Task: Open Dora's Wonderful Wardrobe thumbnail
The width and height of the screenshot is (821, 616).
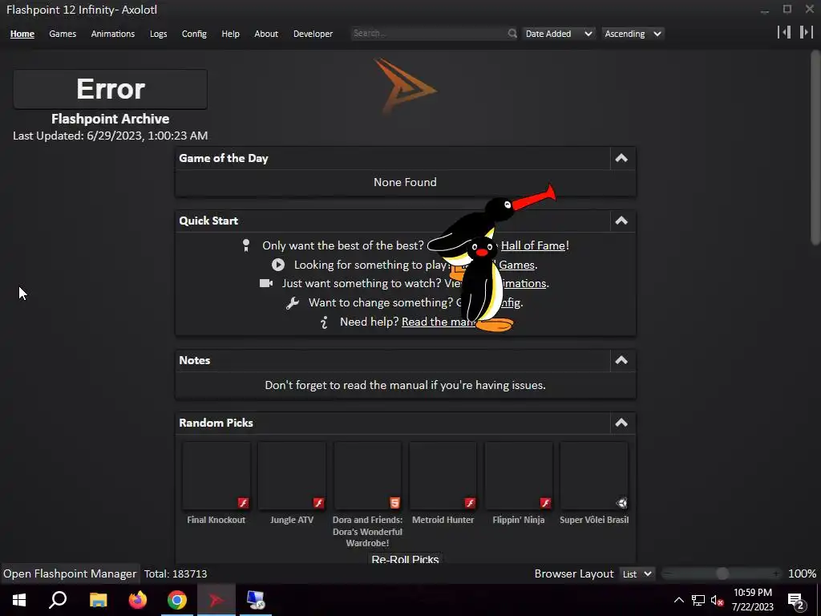Action: click(x=367, y=476)
